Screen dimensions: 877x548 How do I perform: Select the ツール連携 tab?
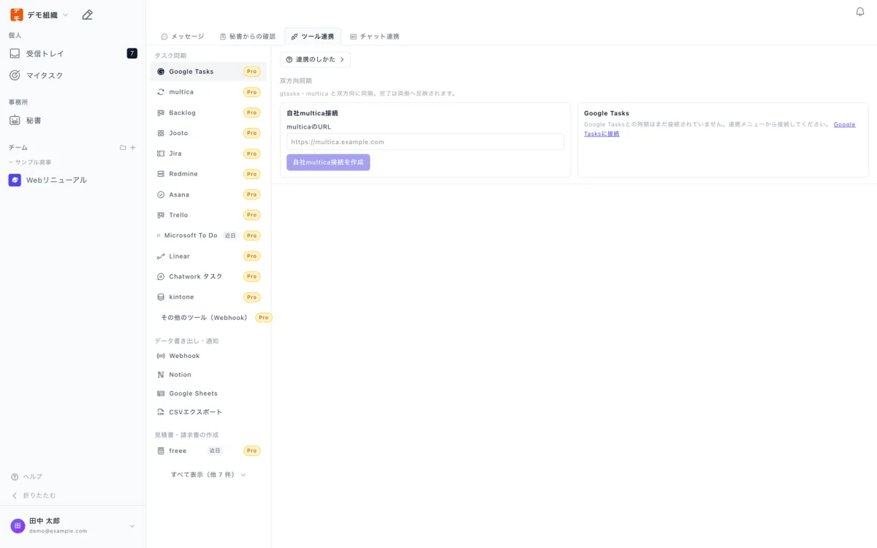tap(312, 37)
